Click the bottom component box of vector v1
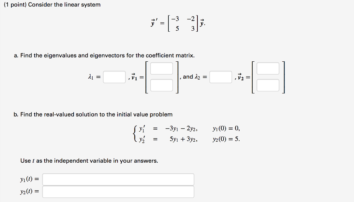354x202 pixels. [x=161, y=85]
